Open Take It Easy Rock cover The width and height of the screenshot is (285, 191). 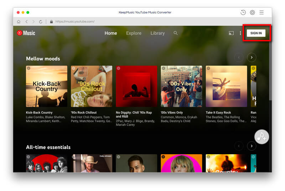[226, 86]
